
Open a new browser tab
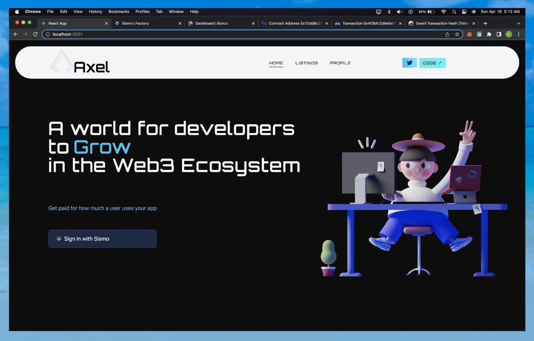click(485, 23)
